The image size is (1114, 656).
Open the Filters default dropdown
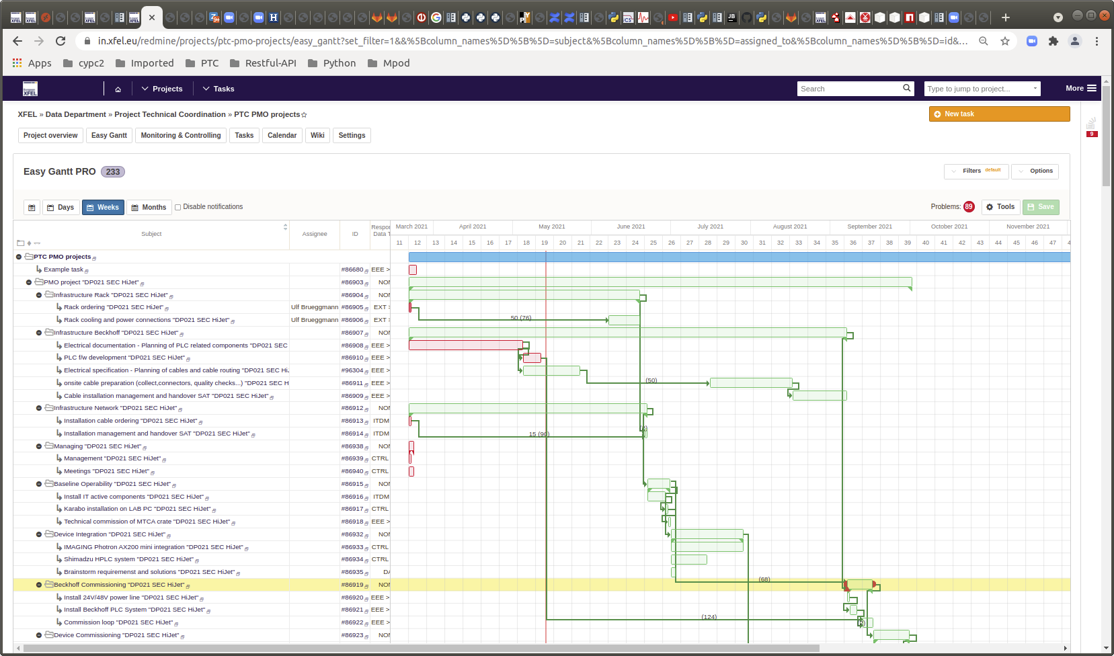tap(975, 171)
